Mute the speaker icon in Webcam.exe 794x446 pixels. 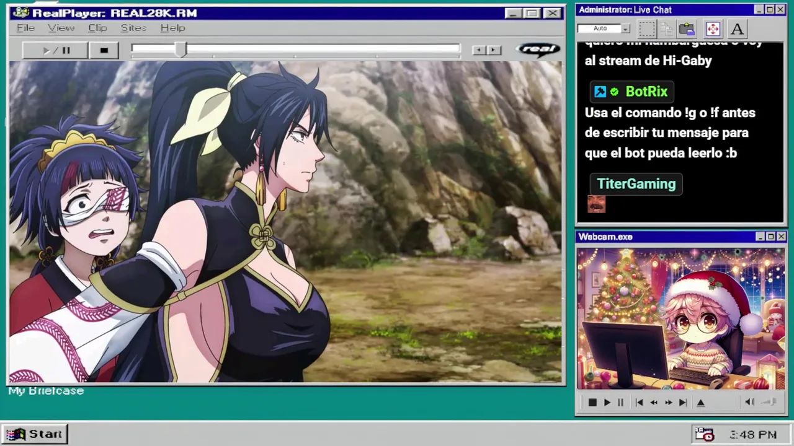click(x=749, y=402)
